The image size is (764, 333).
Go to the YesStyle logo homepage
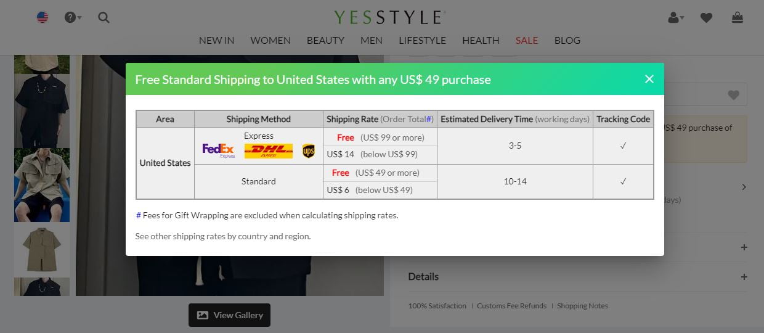389,17
